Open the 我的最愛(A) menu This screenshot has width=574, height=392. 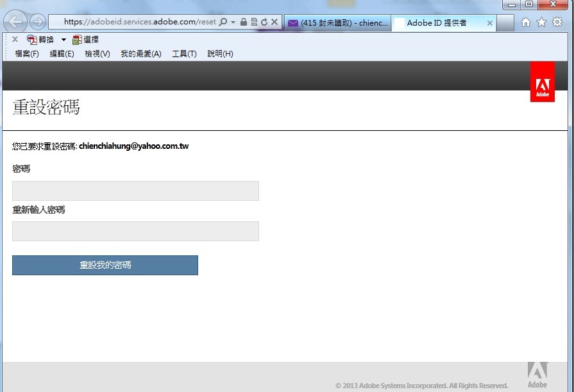(141, 54)
